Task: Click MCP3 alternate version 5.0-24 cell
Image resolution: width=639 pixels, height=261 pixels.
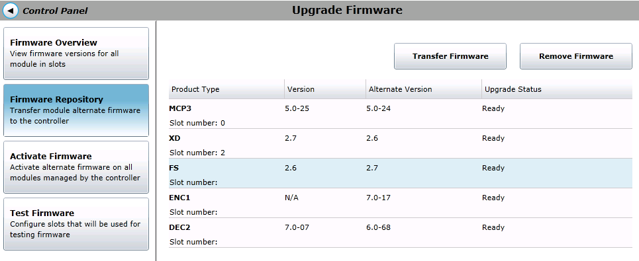Action: pos(379,108)
